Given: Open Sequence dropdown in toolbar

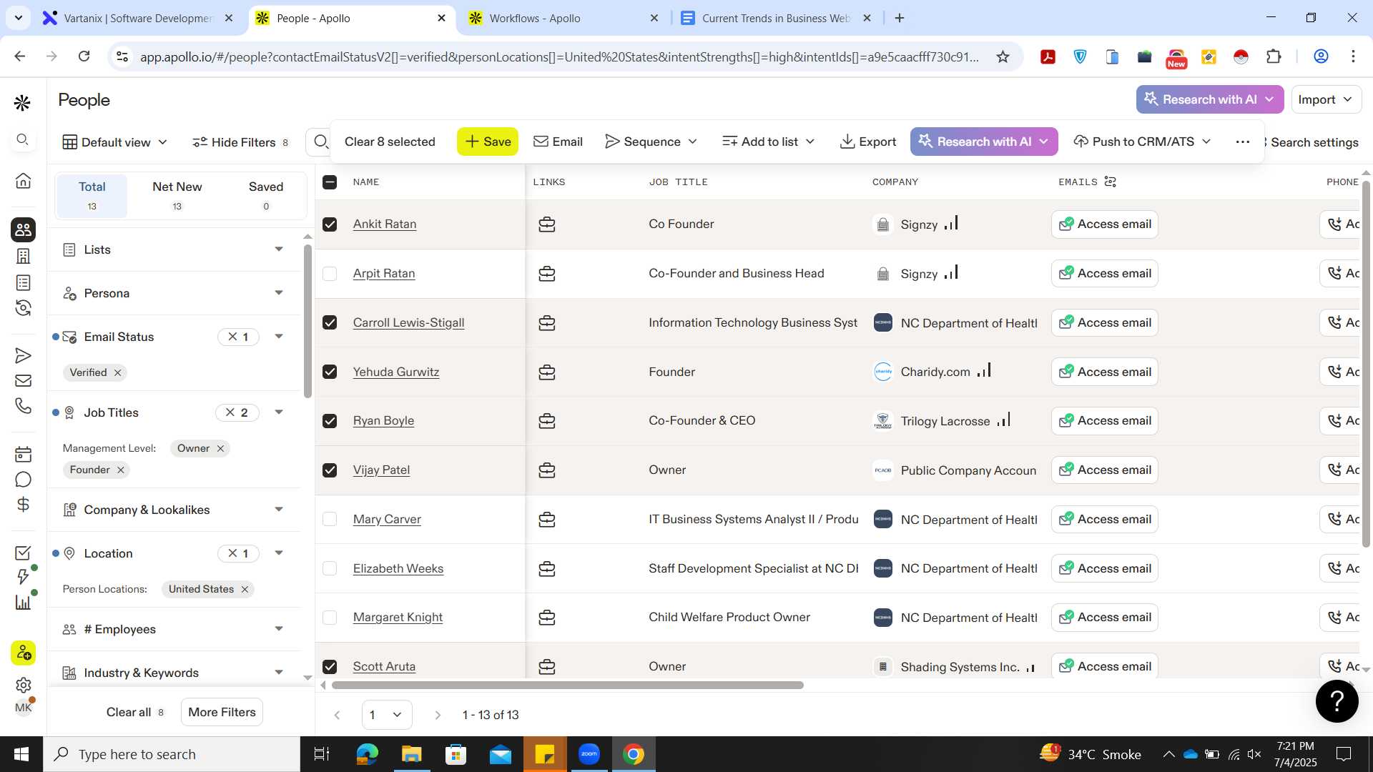Looking at the screenshot, I should [651, 142].
